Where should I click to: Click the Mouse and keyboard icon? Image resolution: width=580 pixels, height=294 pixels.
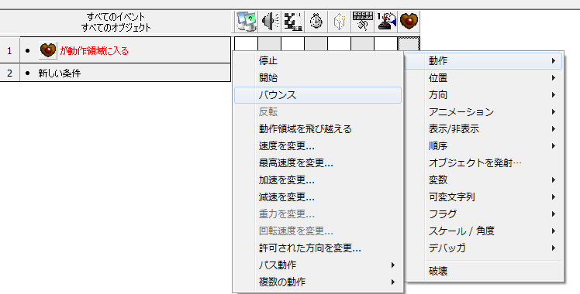[x=363, y=22]
